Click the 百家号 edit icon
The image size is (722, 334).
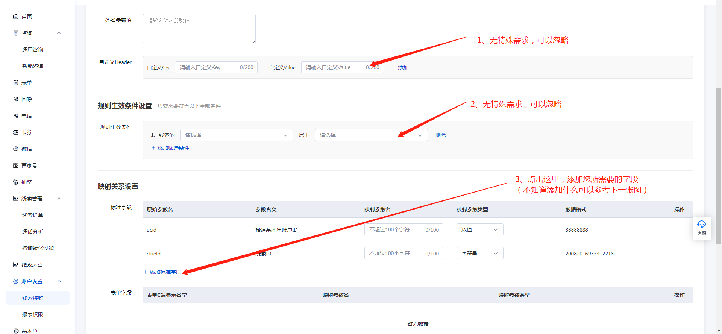coord(16,165)
